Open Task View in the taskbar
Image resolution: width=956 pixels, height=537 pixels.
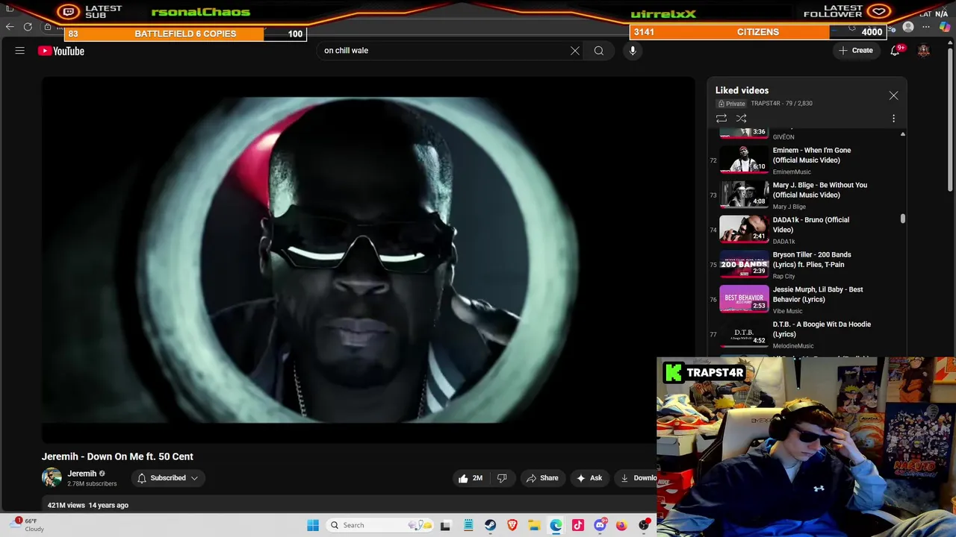[x=446, y=525]
